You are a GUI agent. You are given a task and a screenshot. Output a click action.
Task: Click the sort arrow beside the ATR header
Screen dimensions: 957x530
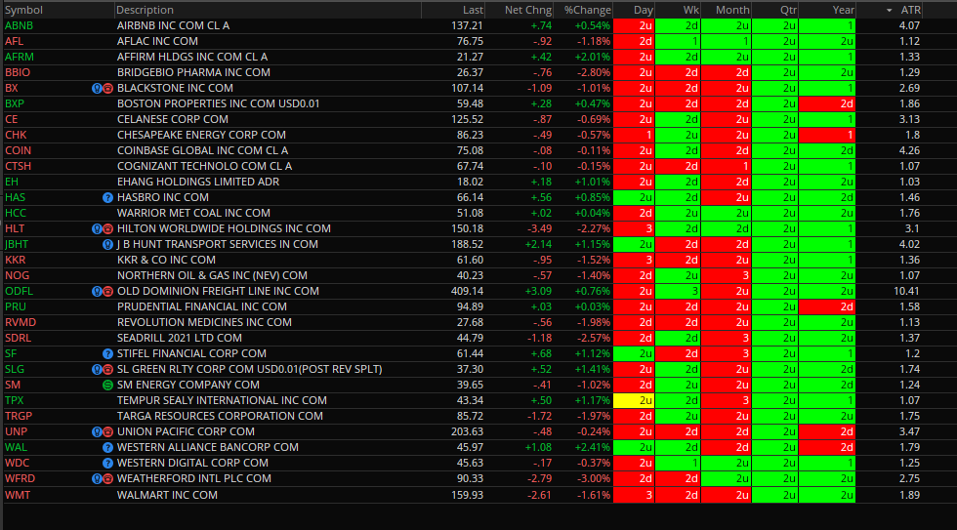(x=890, y=11)
